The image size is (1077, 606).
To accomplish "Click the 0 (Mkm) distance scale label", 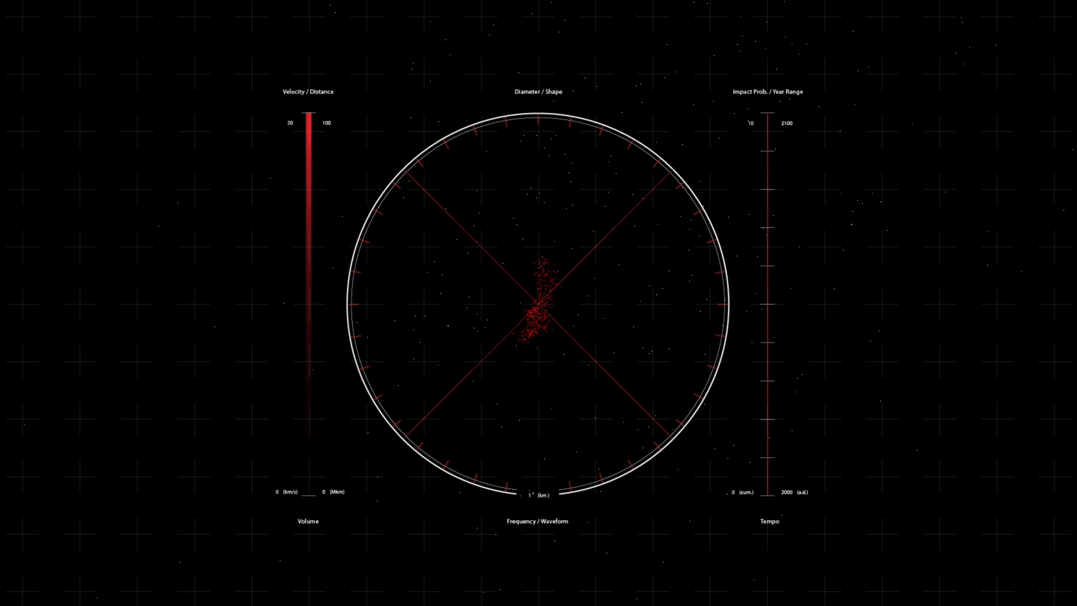I will pyautogui.click(x=333, y=492).
